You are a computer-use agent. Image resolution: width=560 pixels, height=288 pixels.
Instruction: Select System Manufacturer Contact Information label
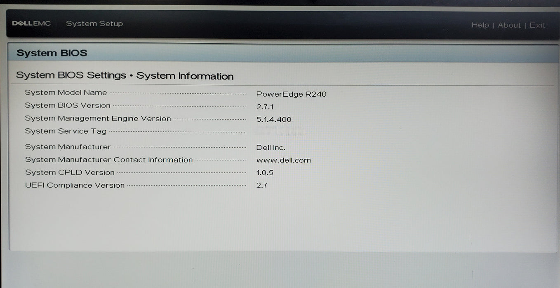(109, 160)
